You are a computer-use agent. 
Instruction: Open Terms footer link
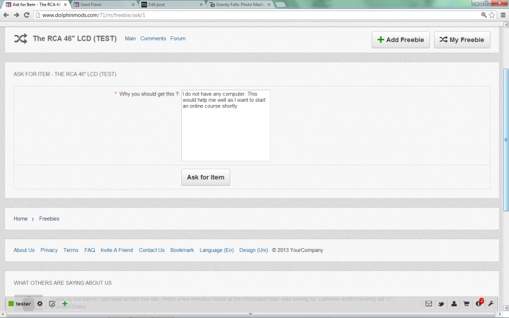(x=71, y=250)
